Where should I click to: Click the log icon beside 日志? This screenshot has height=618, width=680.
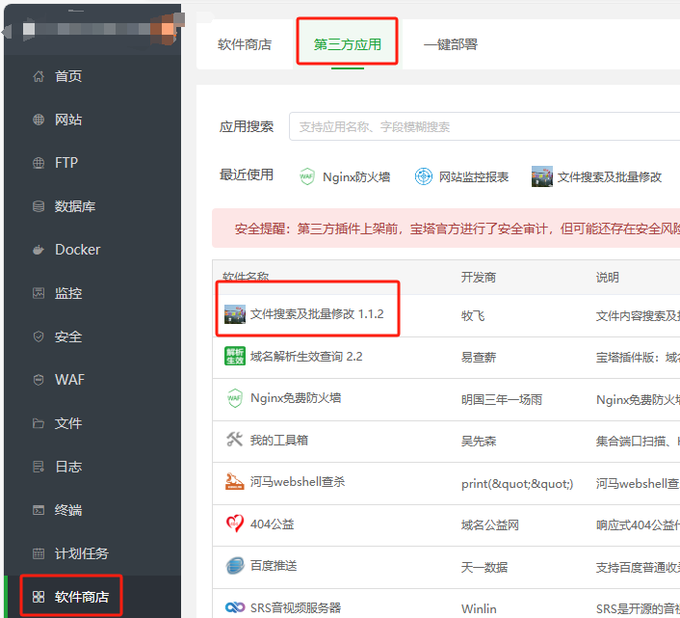(x=39, y=467)
